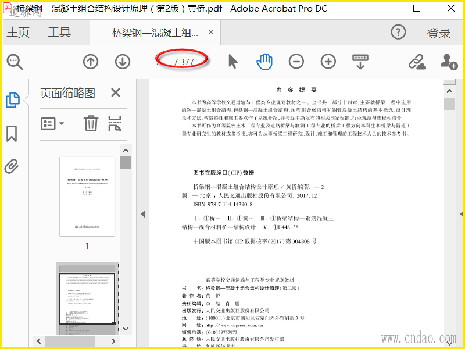The width and height of the screenshot is (465, 349).
Task: Expand the right tools pane arrow
Action: click(x=461, y=214)
